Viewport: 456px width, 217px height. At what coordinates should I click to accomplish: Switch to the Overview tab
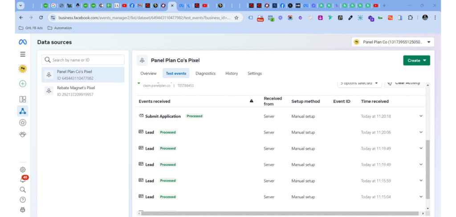148,74
